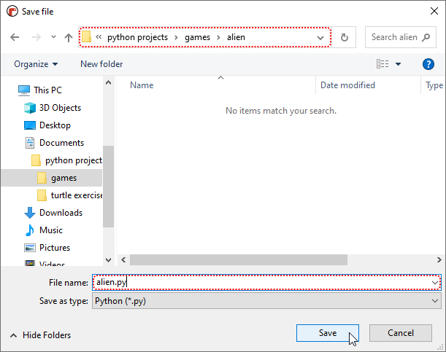Image resolution: width=446 pixels, height=352 pixels.
Task: Open Documents in navigation pane
Action: 61,143
